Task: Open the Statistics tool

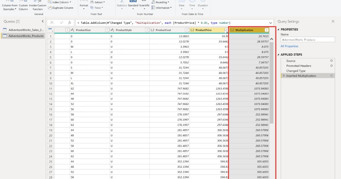Action: click(122, 5)
